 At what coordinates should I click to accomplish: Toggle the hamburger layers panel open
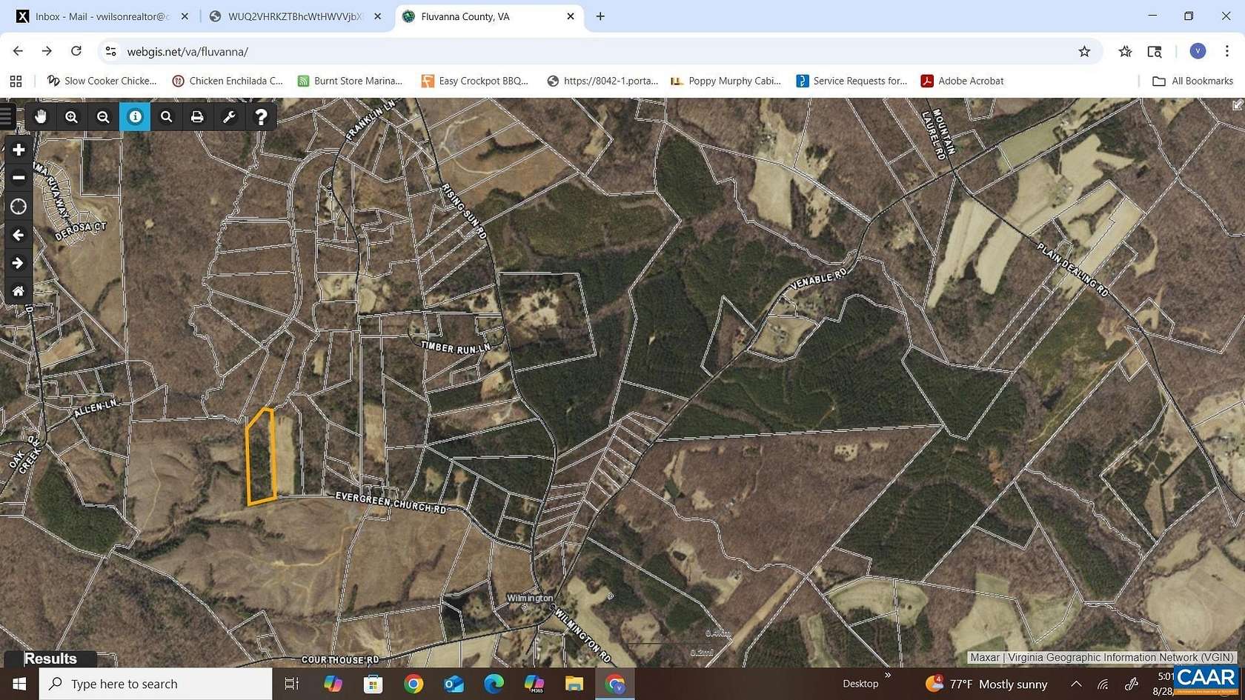pos(6,115)
